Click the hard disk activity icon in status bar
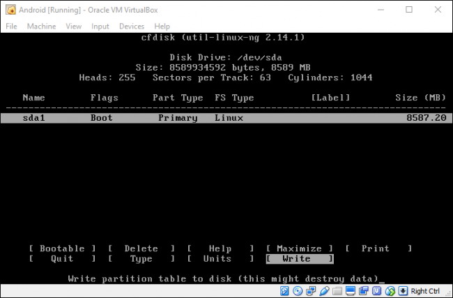The image size is (453, 298). click(284, 291)
